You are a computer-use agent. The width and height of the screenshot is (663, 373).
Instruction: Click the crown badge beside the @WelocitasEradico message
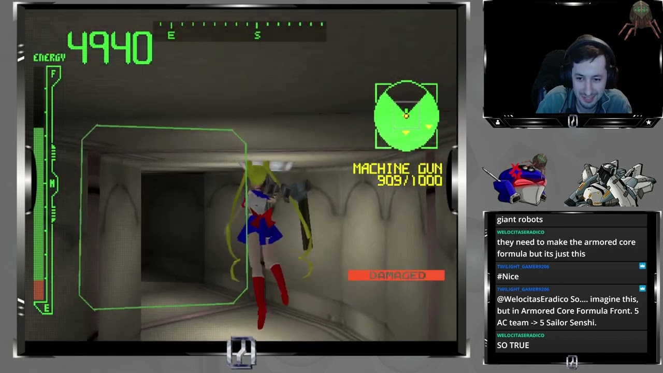click(642, 289)
